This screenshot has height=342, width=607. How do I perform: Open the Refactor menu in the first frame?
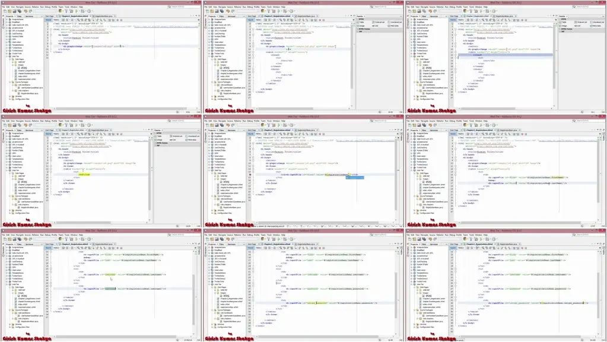coord(35,7)
